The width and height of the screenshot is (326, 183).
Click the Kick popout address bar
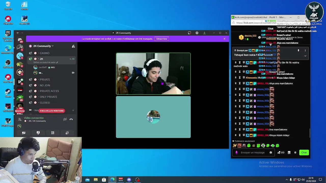pos(256,23)
